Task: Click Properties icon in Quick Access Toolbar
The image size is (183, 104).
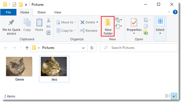Action: tap(14, 5)
